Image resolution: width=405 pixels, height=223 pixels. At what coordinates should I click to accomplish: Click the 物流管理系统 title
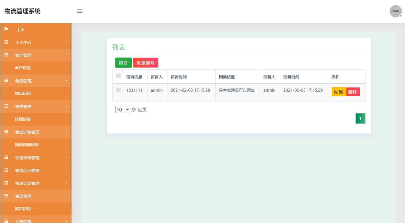22,11
